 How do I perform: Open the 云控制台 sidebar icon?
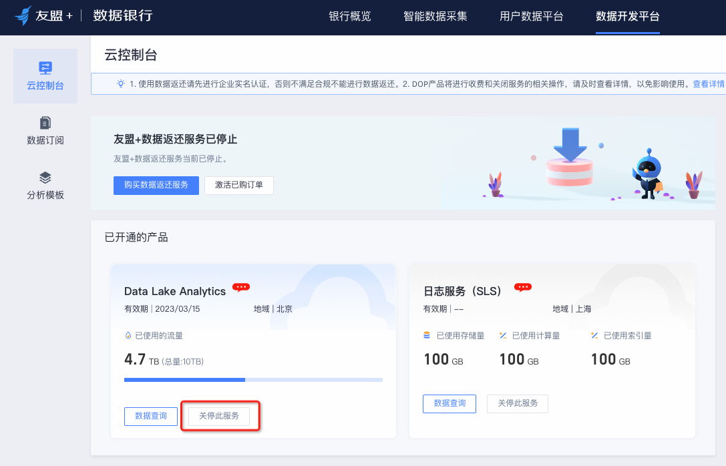[45, 68]
